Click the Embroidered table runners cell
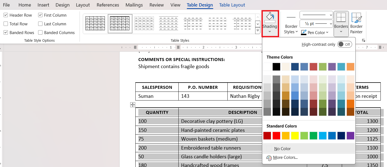 (211, 148)
